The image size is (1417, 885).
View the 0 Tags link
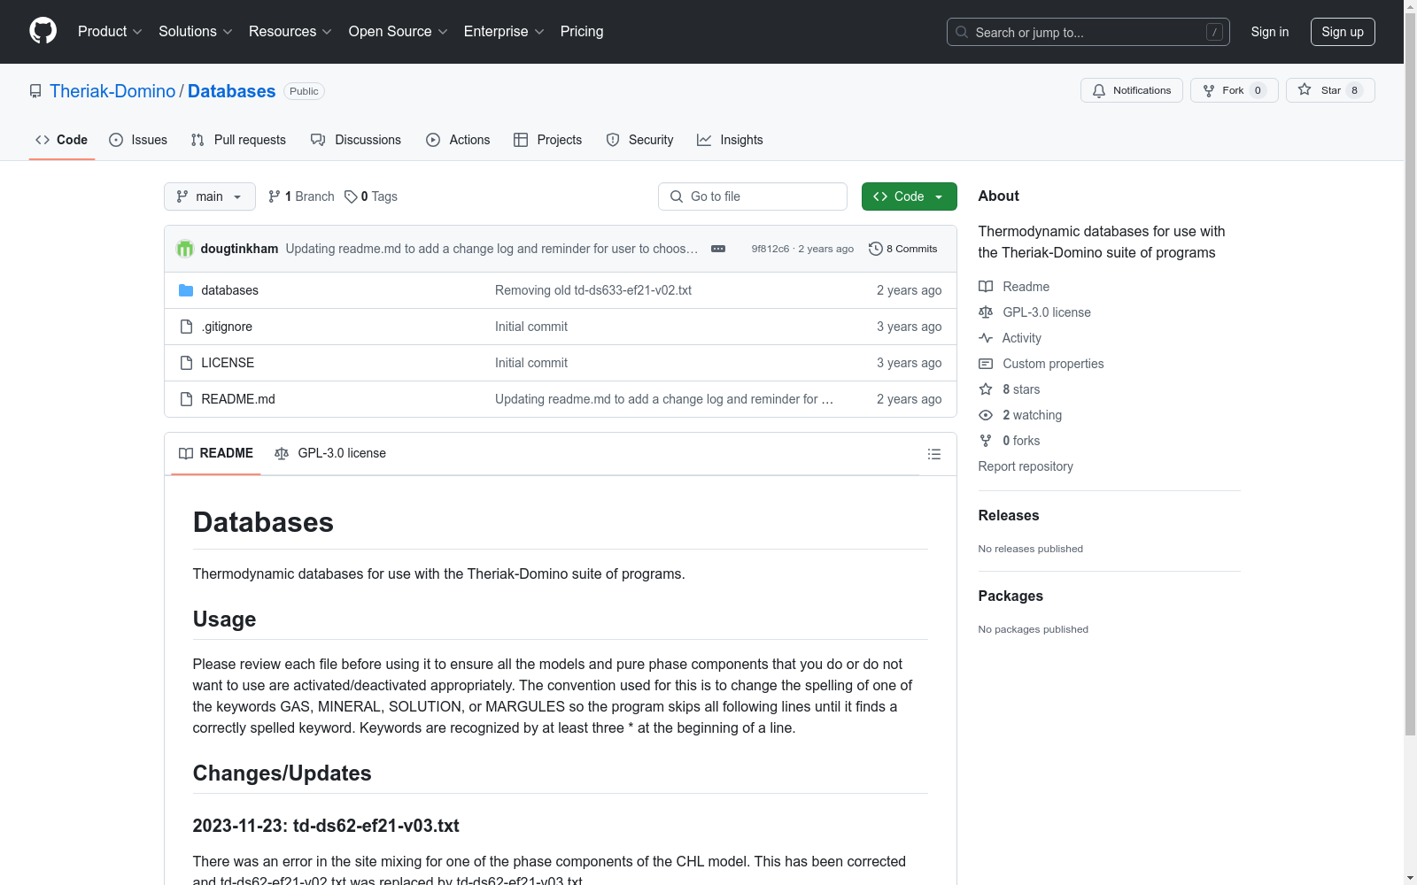(371, 196)
